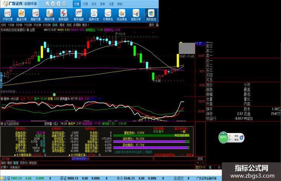281x181 pixels.
Task: Click 扩展 expand arrow at bottom
Action: [x=4, y=167]
